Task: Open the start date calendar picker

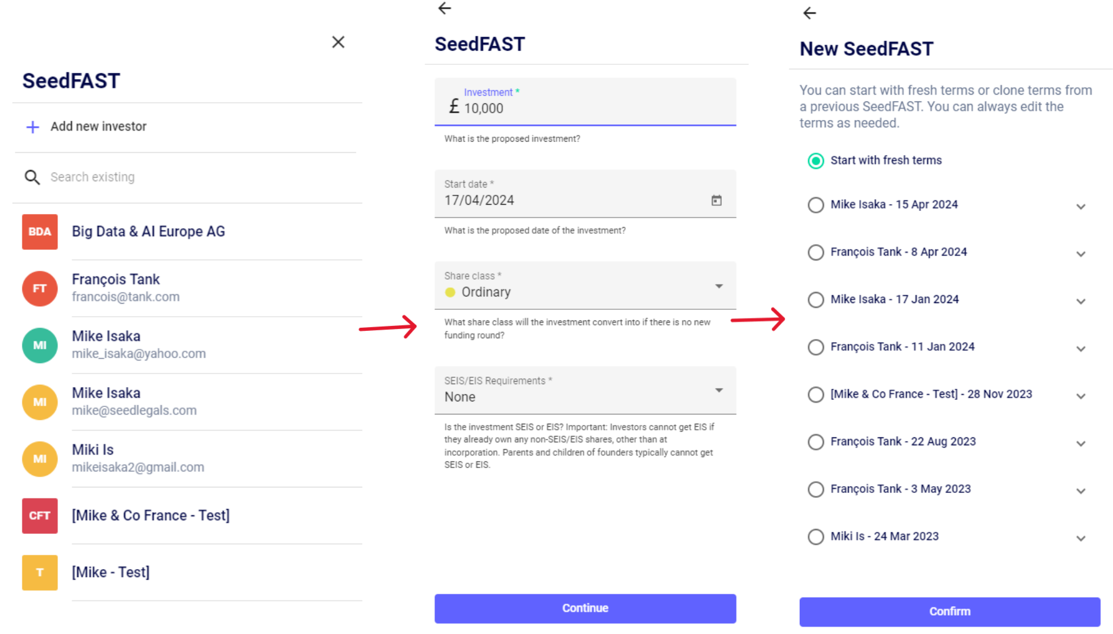Action: pyautogui.click(x=716, y=200)
